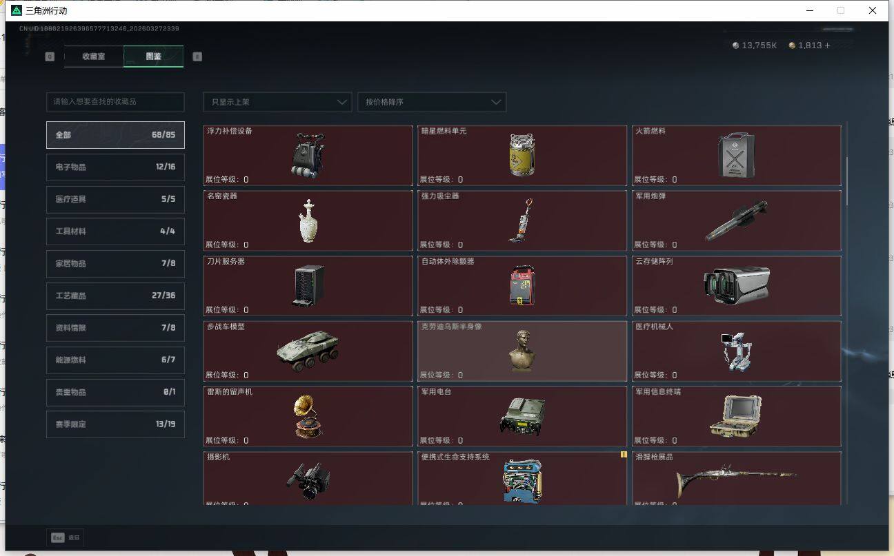
Task: Pick the 火箭燃料 jerrycan item
Action: [x=736, y=156]
